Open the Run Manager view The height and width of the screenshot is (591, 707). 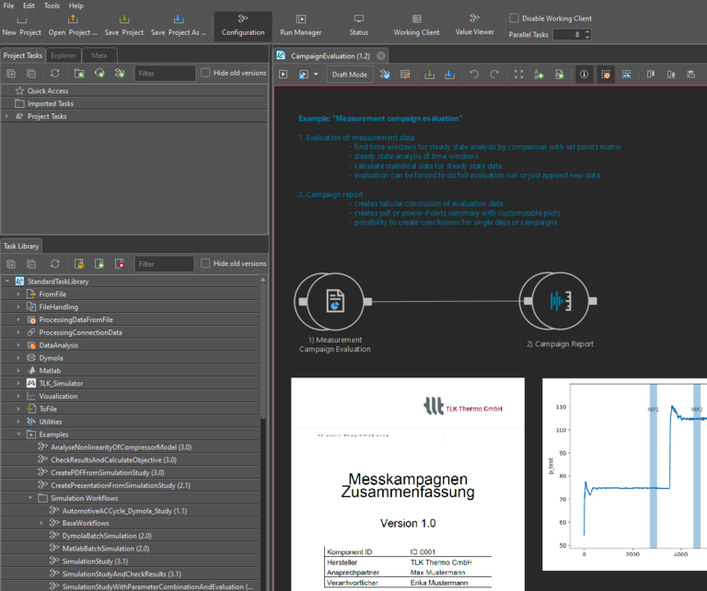pyautogui.click(x=300, y=25)
